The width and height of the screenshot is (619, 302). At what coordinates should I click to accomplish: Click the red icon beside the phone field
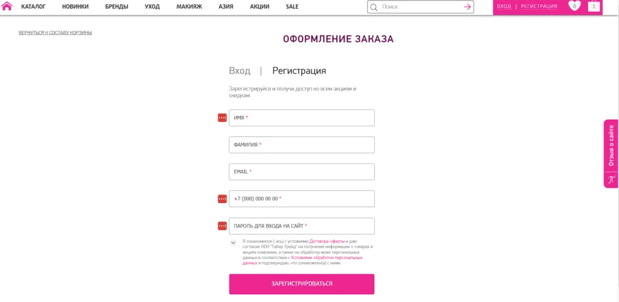[x=222, y=199]
